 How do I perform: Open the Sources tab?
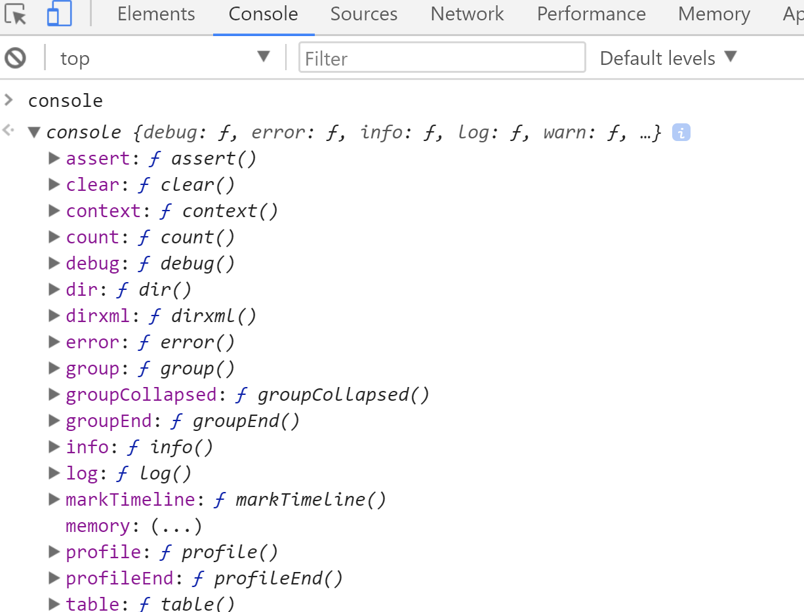coord(364,14)
